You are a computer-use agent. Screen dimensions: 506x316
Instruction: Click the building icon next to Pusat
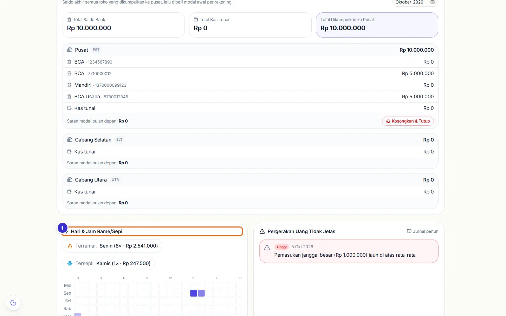click(70, 50)
